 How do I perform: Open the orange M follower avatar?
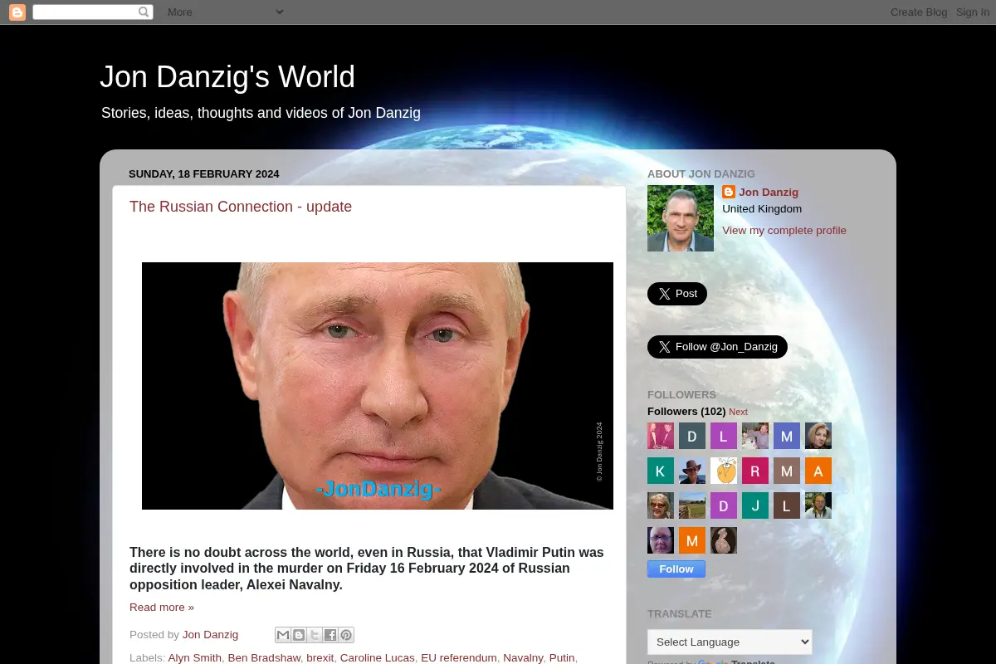click(x=692, y=540)
